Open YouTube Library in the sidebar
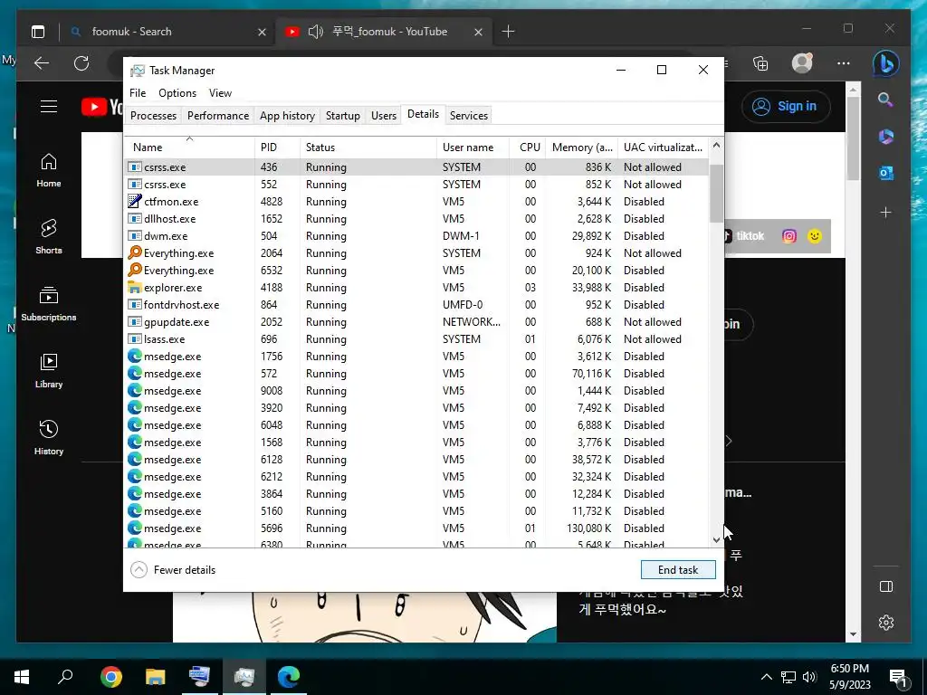Image resolution: width=927 pixels, height=695 pixels. pos(49,370)
